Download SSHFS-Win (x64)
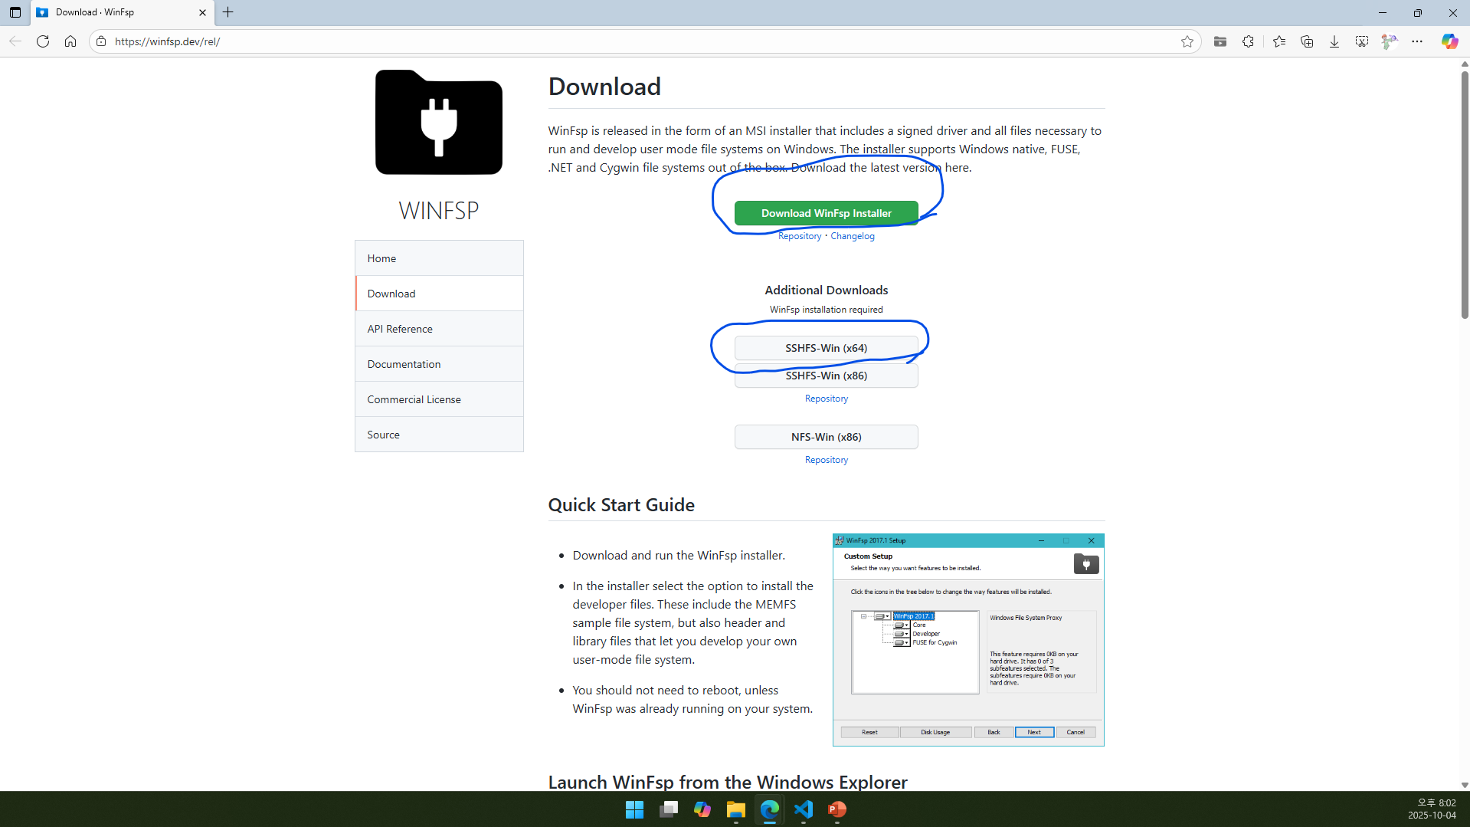Image resolution: width=1470 pixels, height=827 pixels. click(826, 348)
